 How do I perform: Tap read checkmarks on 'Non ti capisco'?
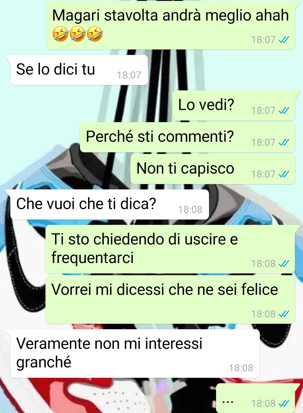pyautogui.click(x=284, y=174)
